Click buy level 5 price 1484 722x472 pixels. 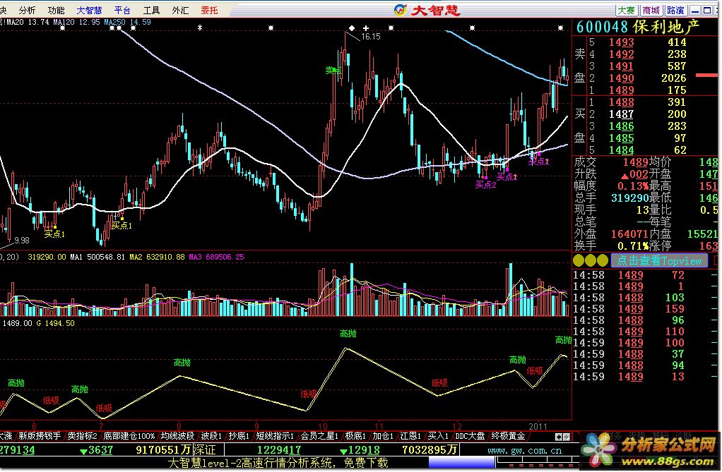click(x=621, y=150)
